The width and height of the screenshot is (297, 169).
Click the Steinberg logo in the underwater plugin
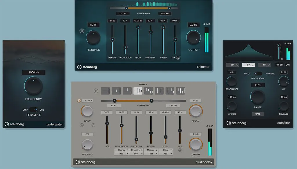(15, 124)
